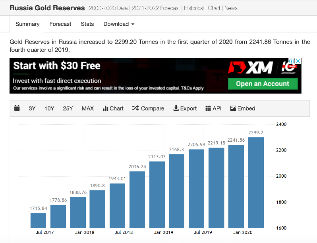
Task: Click the Historical link in header
Action: 193,8
